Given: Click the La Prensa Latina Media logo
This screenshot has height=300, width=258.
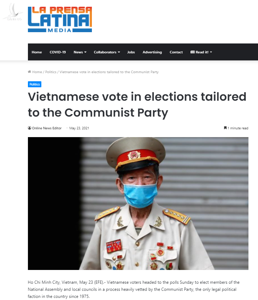Looking at the screenshot, I should coord(60,19).
